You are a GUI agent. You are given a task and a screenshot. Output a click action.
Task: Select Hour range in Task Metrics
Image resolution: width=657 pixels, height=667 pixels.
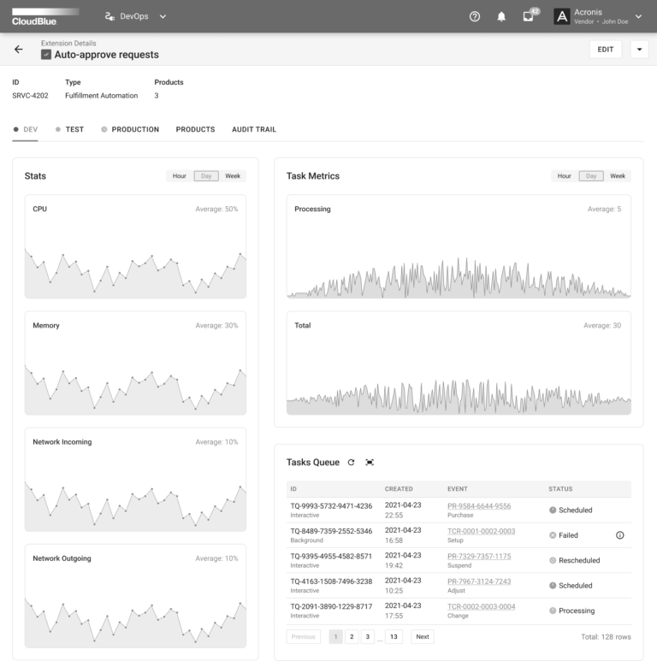[x=565, y=176]
